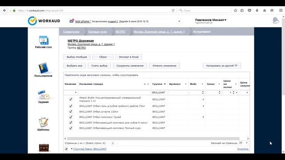Click the Снять выбор button
285x160 pixels.
(x=99, y=66)
